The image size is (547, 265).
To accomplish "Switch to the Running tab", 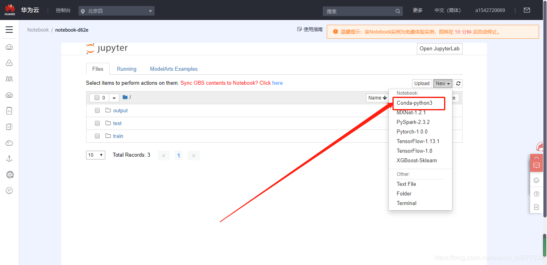I will click(127, 69).
